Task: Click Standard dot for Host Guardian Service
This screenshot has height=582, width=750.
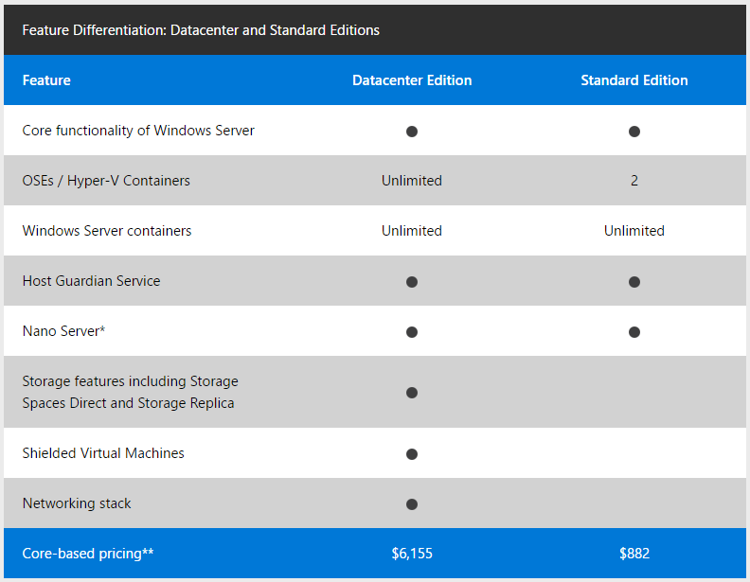Action: [x=634, y=282]
